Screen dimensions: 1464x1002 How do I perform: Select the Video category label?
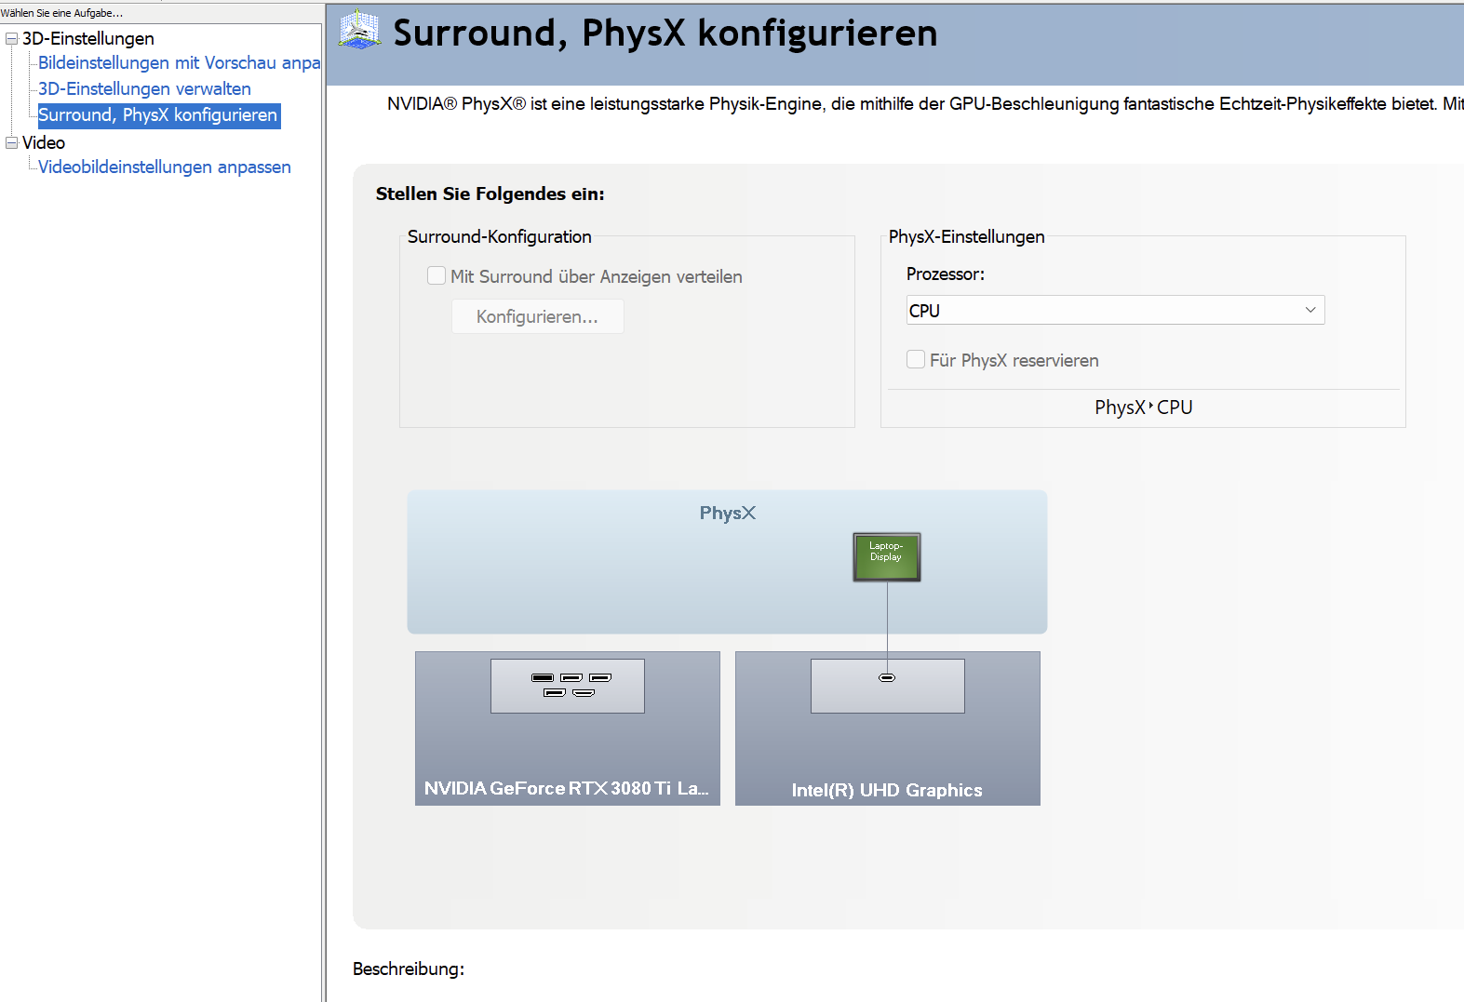click(x=44, y=142)
